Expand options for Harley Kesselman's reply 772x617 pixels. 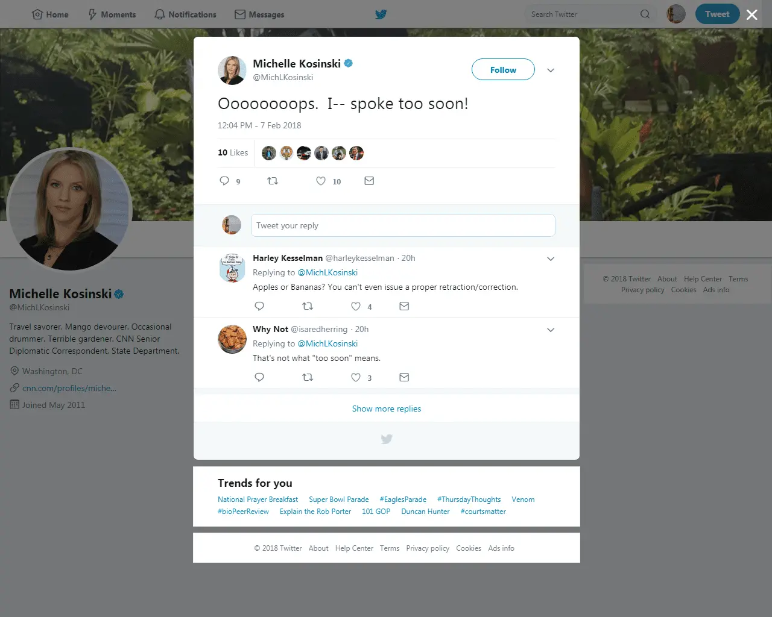click(551, 259)
